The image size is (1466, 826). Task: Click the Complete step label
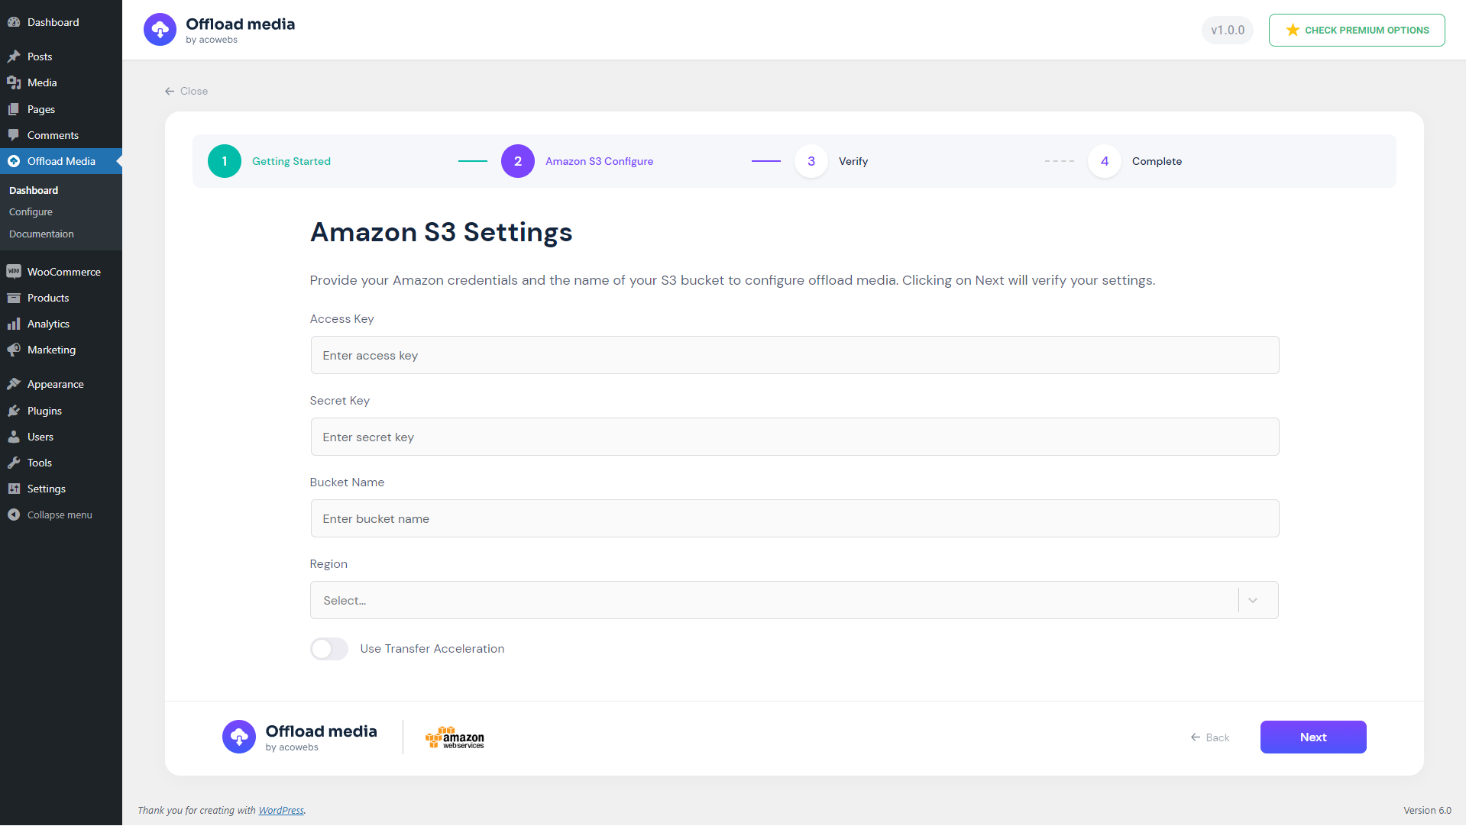click(1157, 161)
